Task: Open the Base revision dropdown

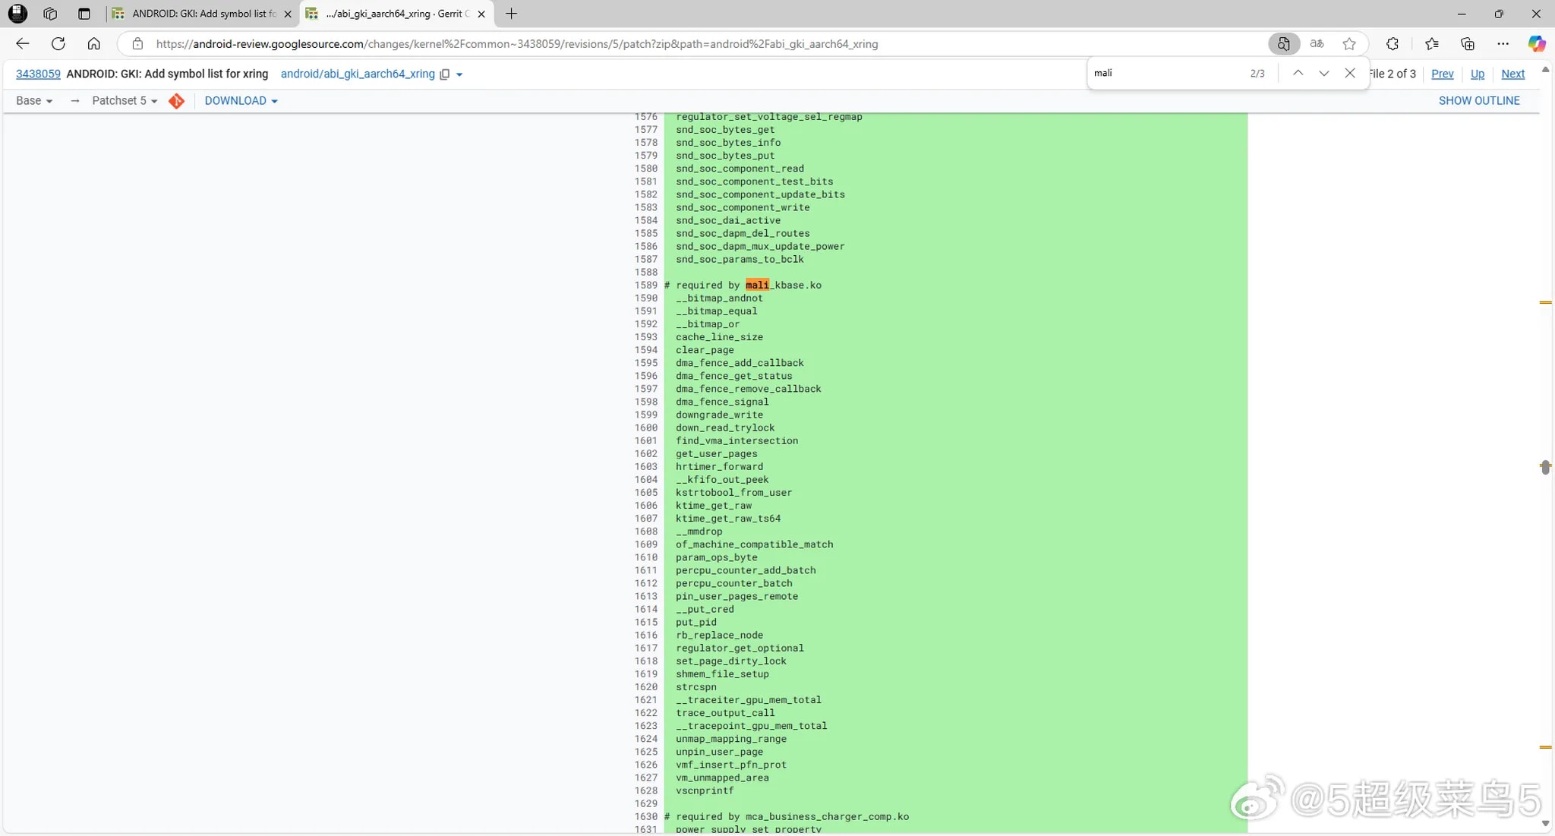Action: pos(34,100)
